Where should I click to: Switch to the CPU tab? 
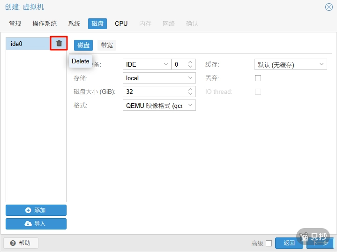click(121, 23)
